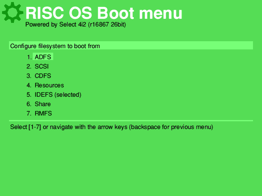Pick the Resources boot option
The height and width of the screenshot is (196, 262).
point(49,85)
